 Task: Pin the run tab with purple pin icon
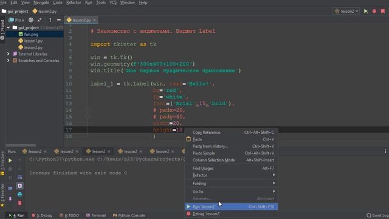(x=10, y=199)
